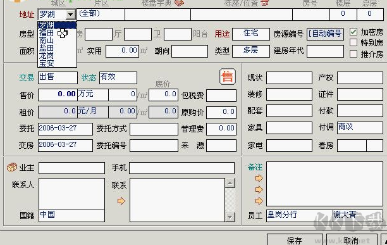Pick 宝安 from the district list
387x245 pixels.
58,63
